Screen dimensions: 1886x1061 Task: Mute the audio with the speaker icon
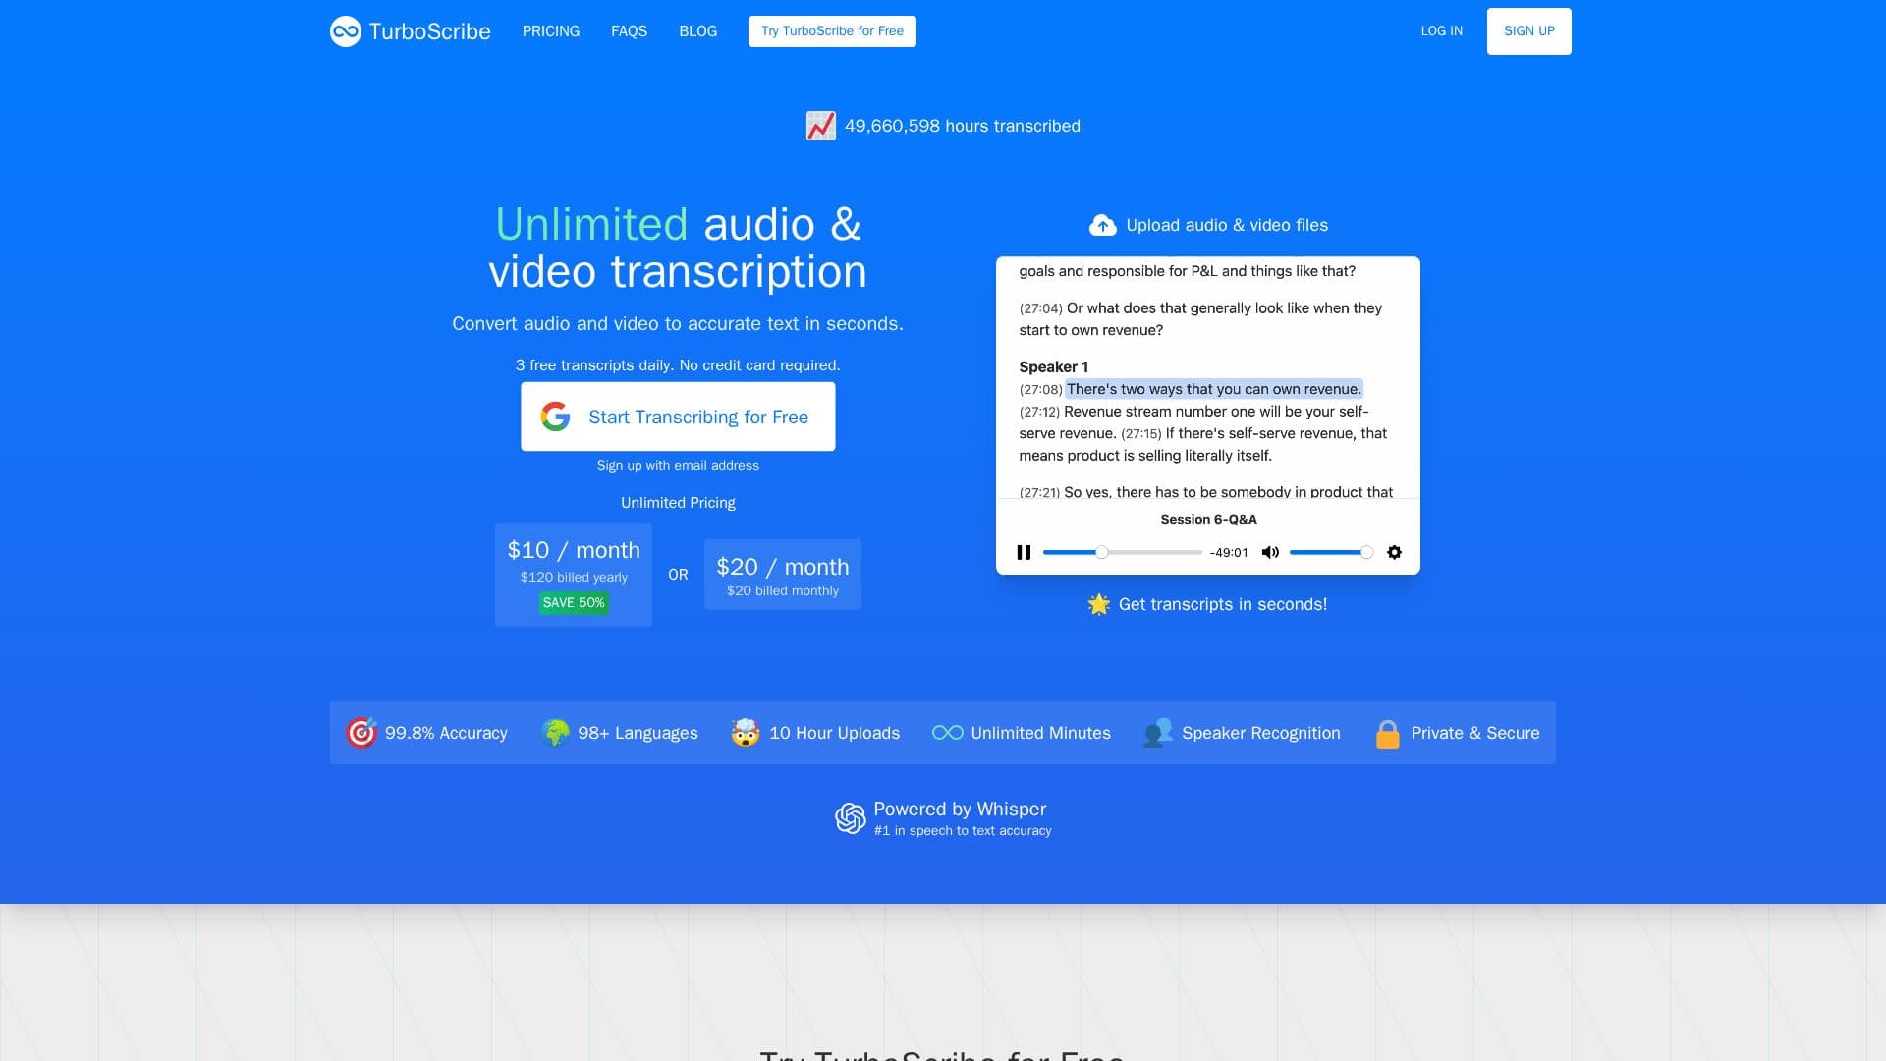click(x=1270, y=553)
